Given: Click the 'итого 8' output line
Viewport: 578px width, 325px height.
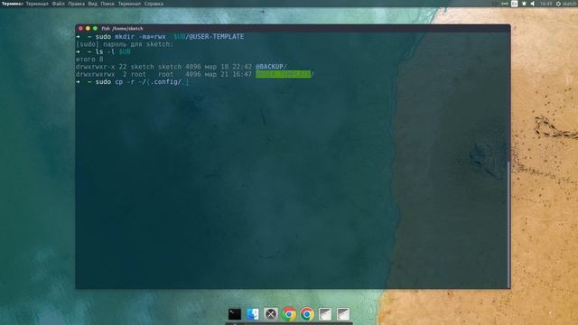Looking at the screenshot, I should point(89,60).
